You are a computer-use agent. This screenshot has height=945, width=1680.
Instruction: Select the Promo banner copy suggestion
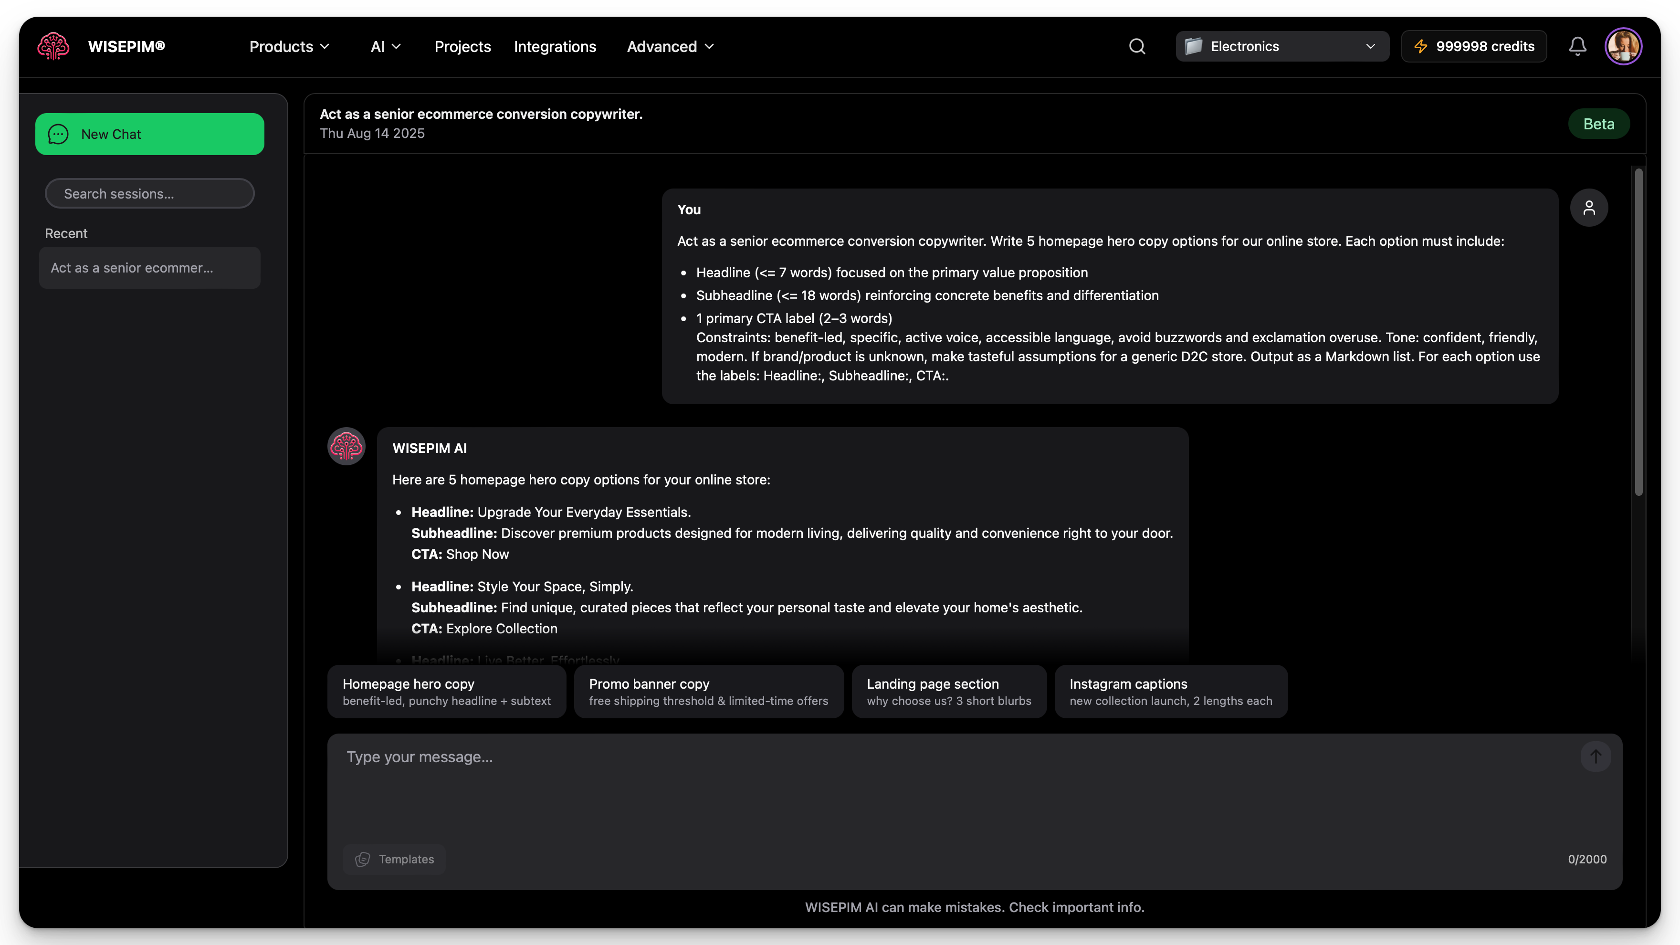pos(708,691)
